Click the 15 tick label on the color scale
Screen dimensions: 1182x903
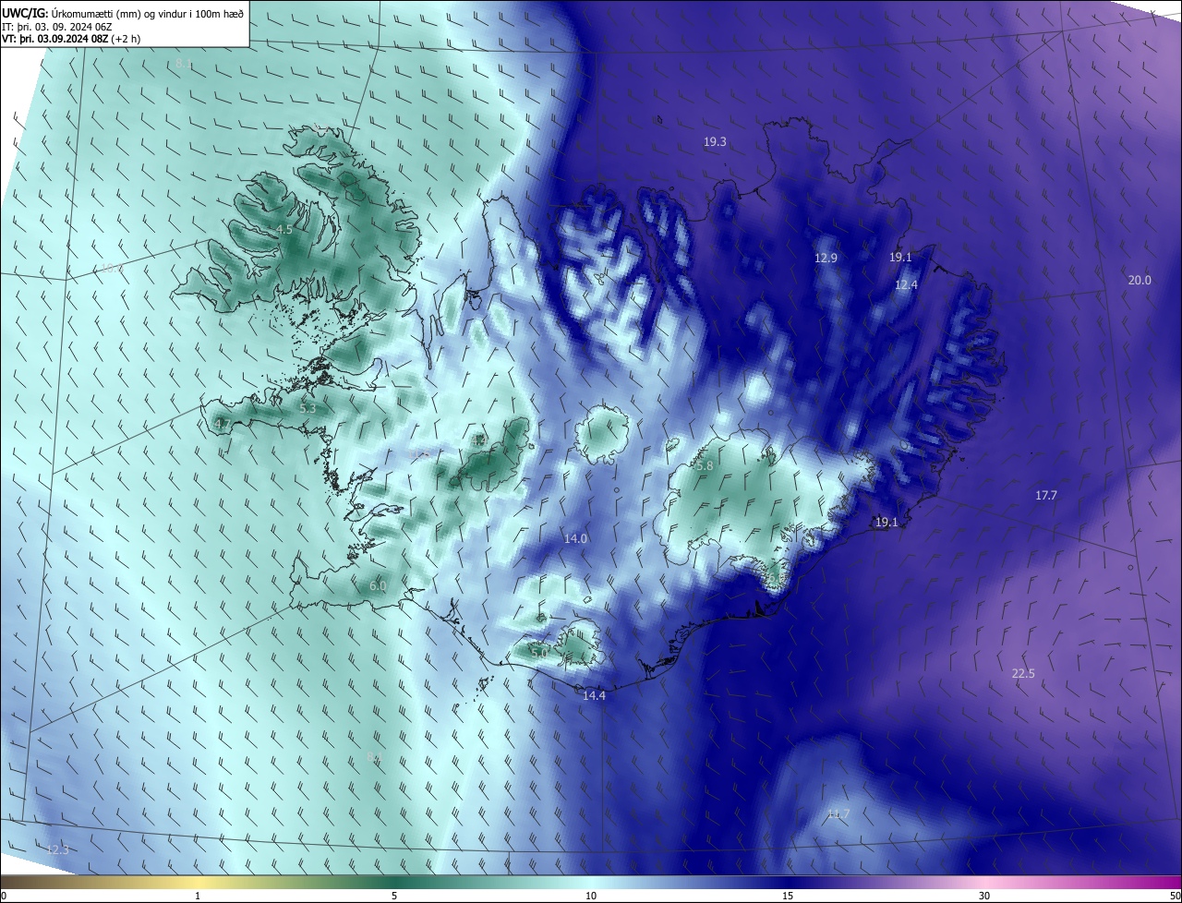[788, 896]
